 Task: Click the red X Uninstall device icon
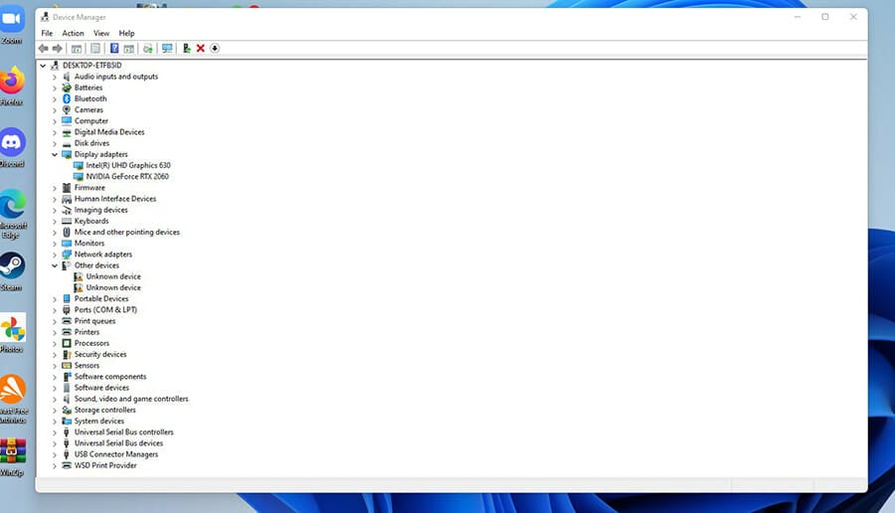coord(200,49)
